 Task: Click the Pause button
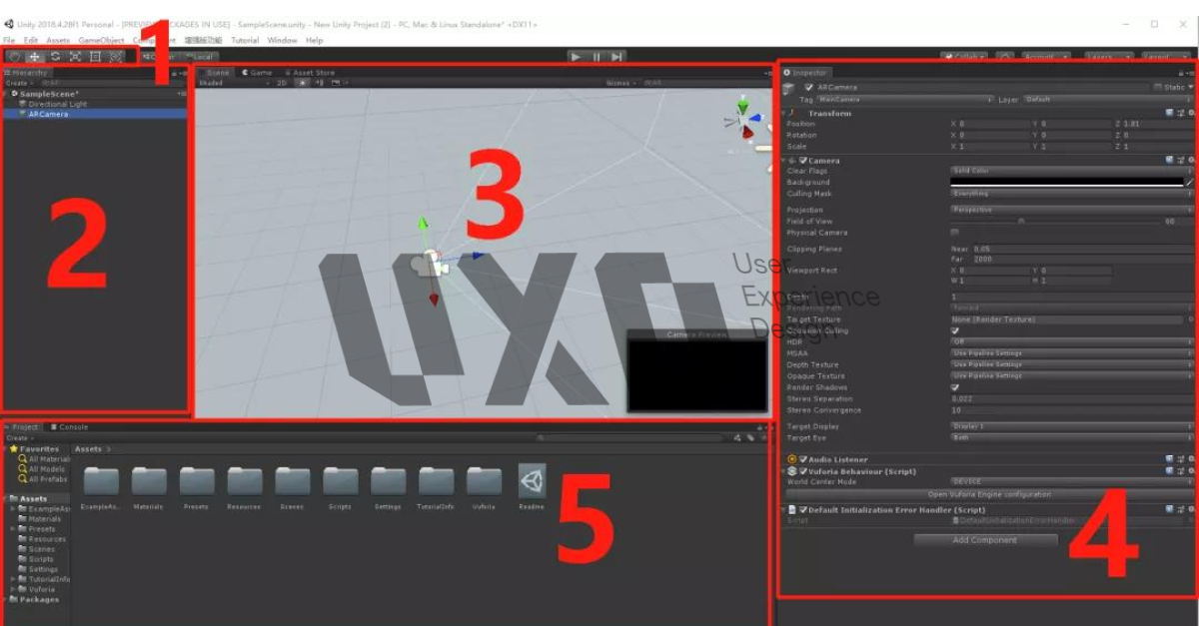point(597,57)
